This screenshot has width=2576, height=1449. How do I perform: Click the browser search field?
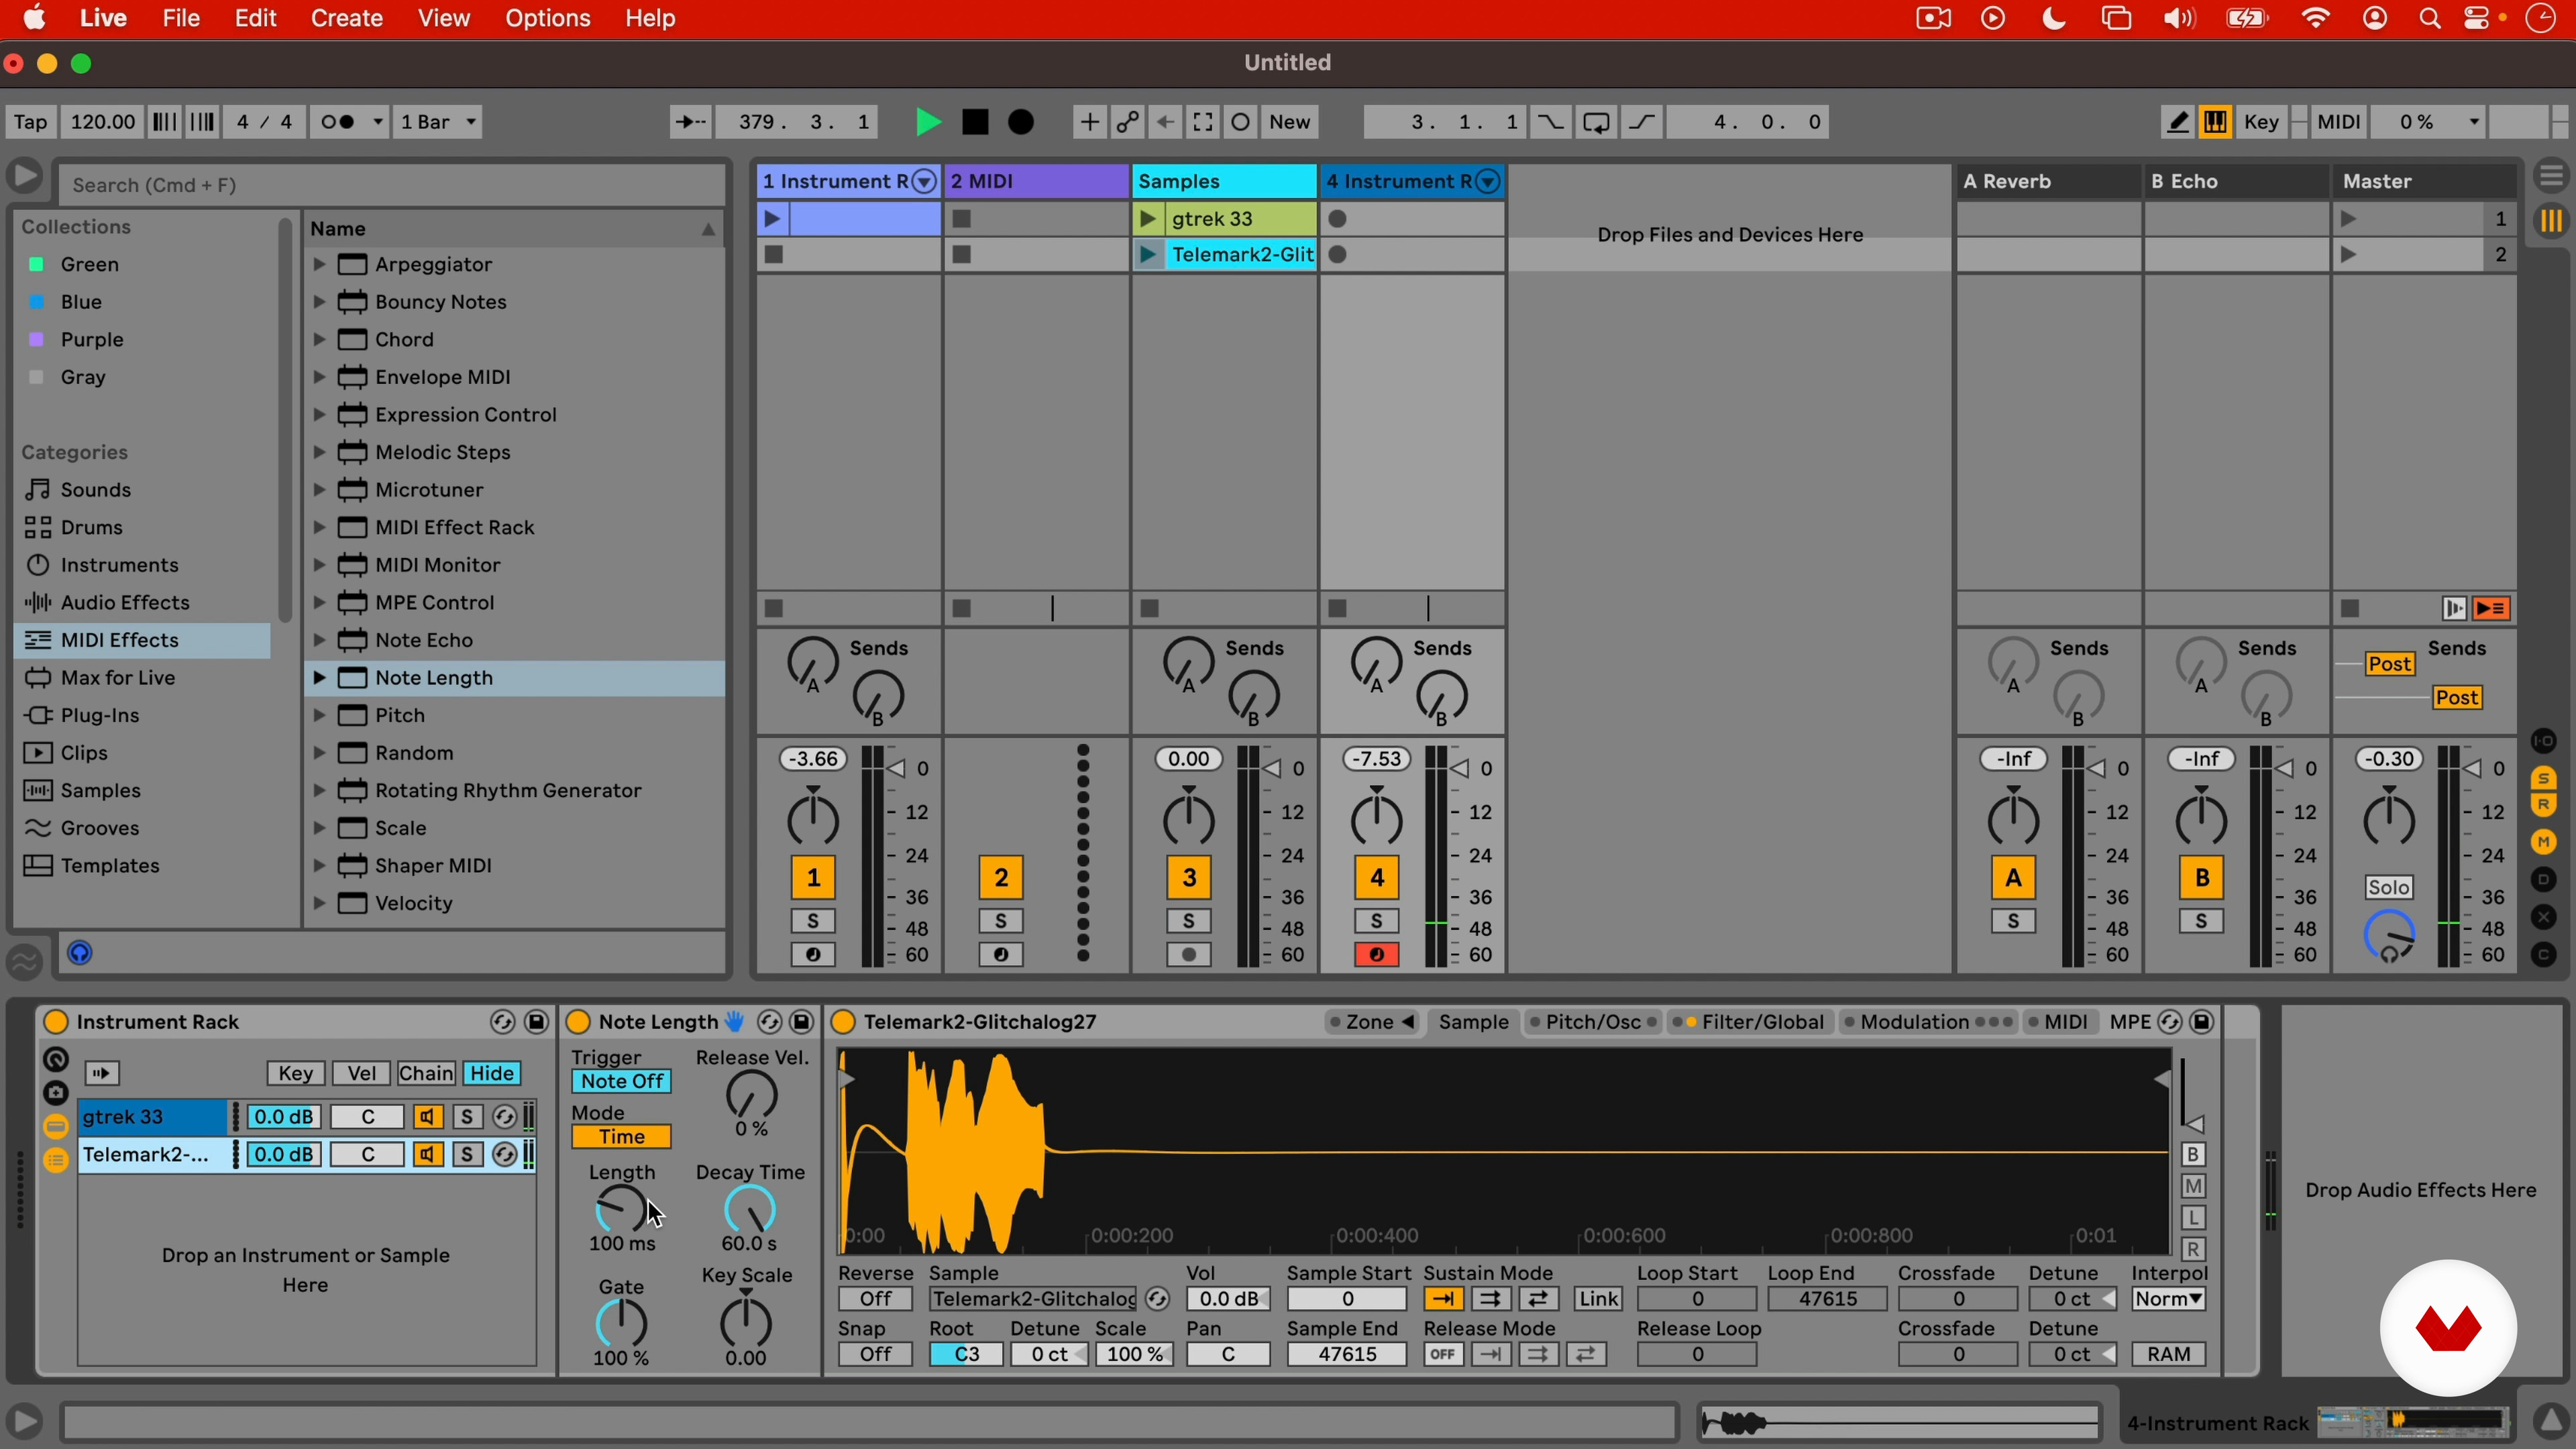pyautogui.click(x=392, y=185)
